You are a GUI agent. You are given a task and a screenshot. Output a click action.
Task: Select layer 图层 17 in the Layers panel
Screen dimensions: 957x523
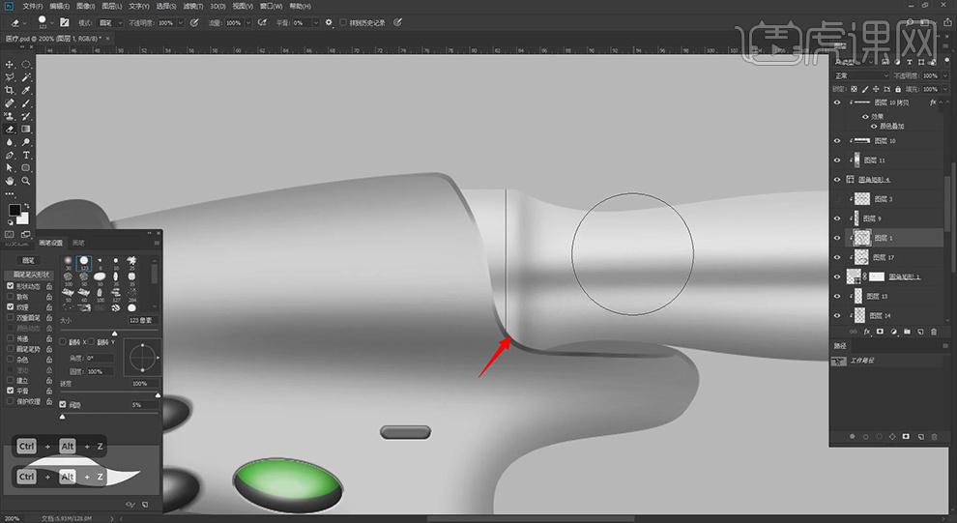[x=884, y=257]
